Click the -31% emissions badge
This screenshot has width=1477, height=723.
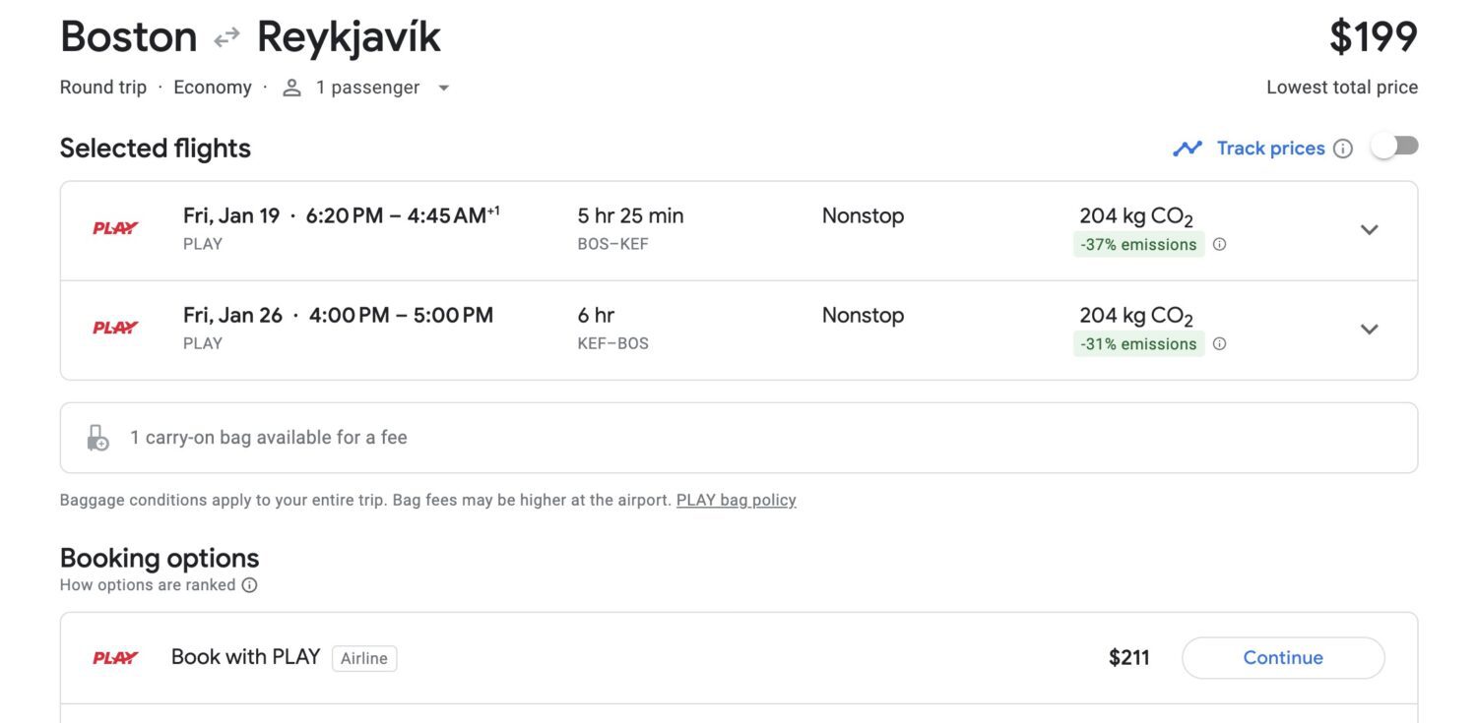click(1138, 344)
